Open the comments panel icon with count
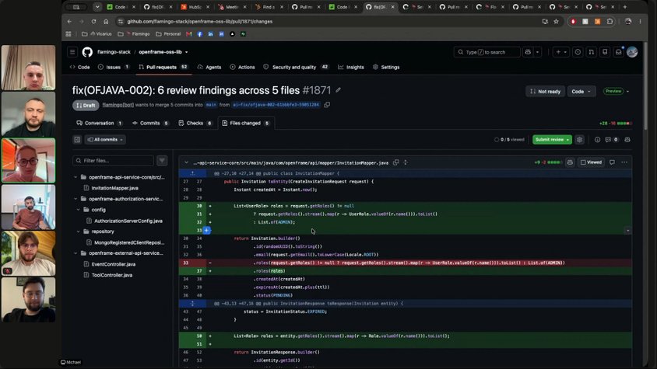Image resolution: width=657 pixels, height=369 pixels. [611, 139]
